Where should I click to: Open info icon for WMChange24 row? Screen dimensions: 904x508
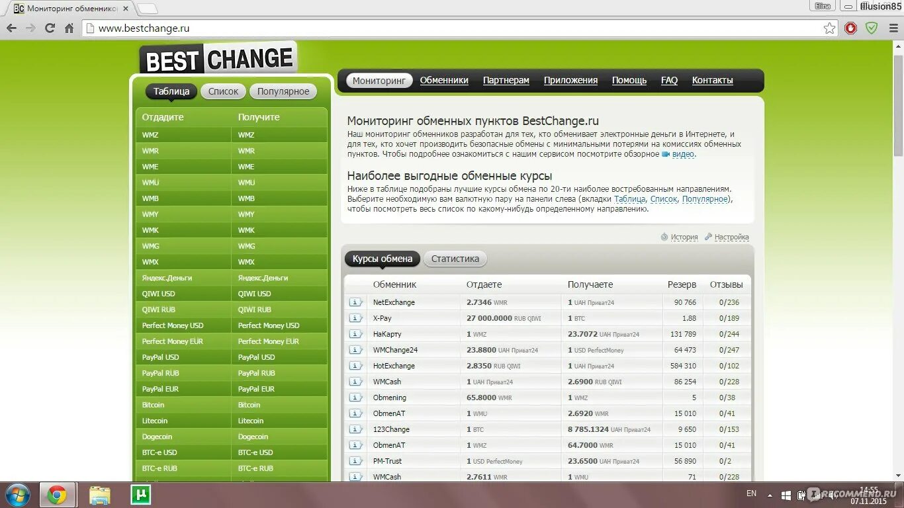[x=356, y=350]
